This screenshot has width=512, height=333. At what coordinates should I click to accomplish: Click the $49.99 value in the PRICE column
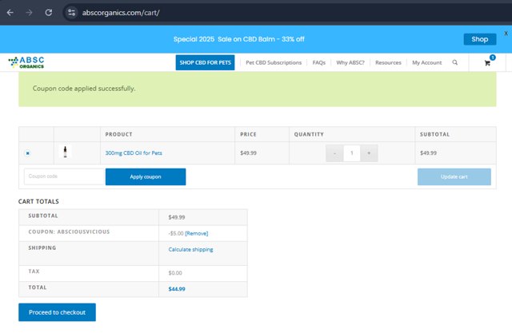point(248,153)
